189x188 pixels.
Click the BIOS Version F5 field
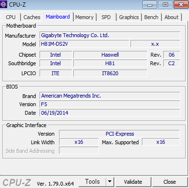tap(110, 104)
